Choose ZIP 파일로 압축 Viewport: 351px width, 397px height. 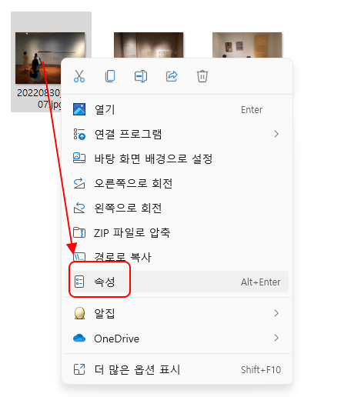click(x=177, y=232)
